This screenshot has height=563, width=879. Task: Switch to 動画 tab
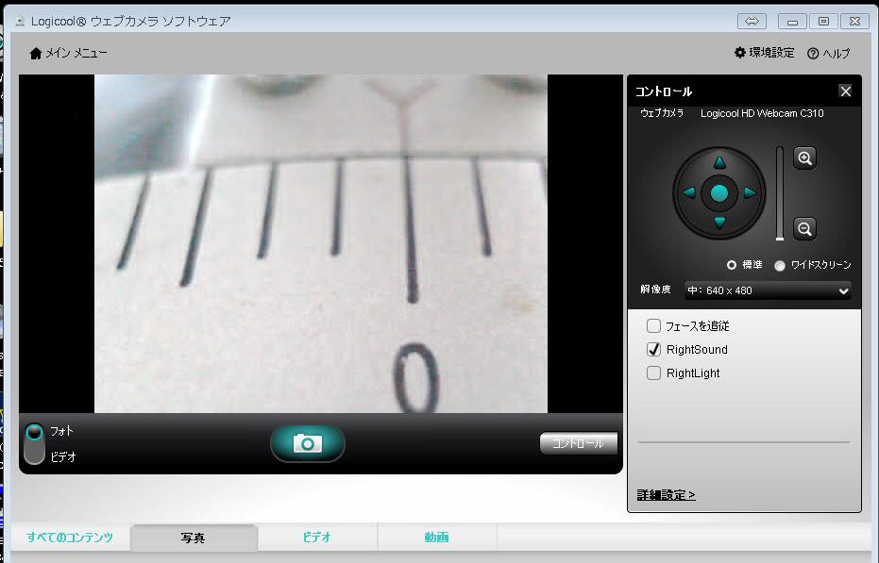[x=437, y=538]
